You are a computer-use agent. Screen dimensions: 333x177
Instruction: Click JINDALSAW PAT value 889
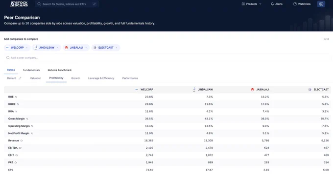(211, 162)
